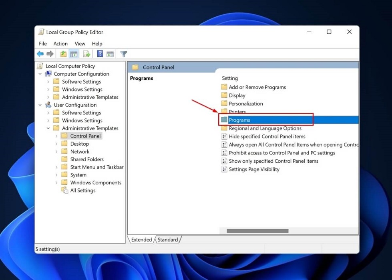392x280 pixels.
Task: Open Help using the question mark icon
Action: coord(99,54)
